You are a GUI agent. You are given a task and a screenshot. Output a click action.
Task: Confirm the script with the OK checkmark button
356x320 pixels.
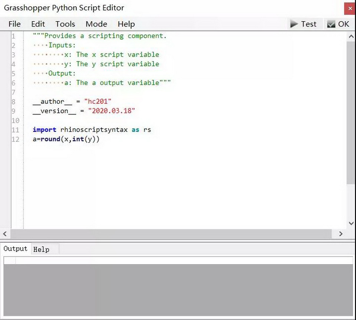[x=338, y=24]
